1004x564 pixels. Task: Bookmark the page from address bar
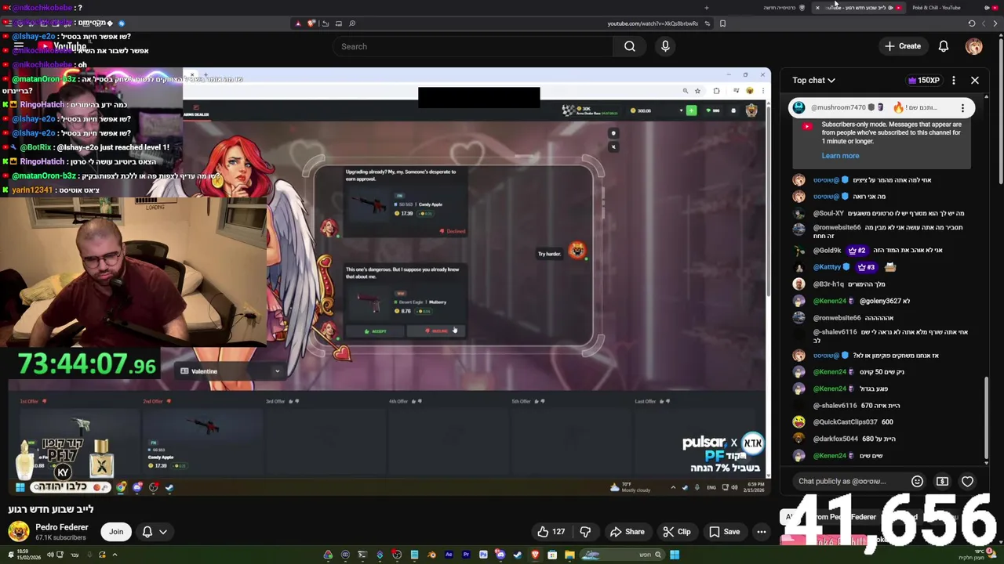point(722,23)
